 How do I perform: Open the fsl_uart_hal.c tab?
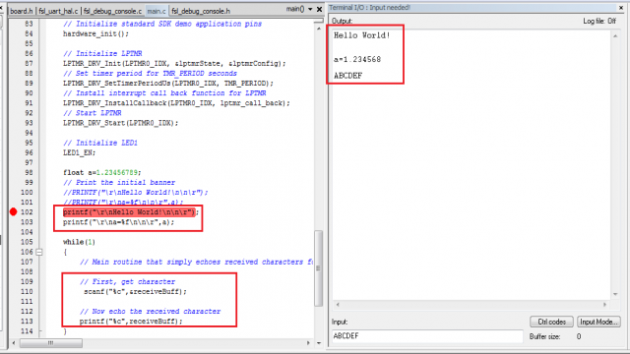(58, 11)
